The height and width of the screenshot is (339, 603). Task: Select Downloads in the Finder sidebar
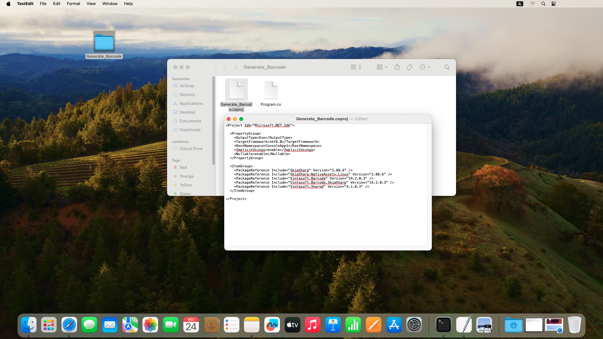tap(190, 130)
